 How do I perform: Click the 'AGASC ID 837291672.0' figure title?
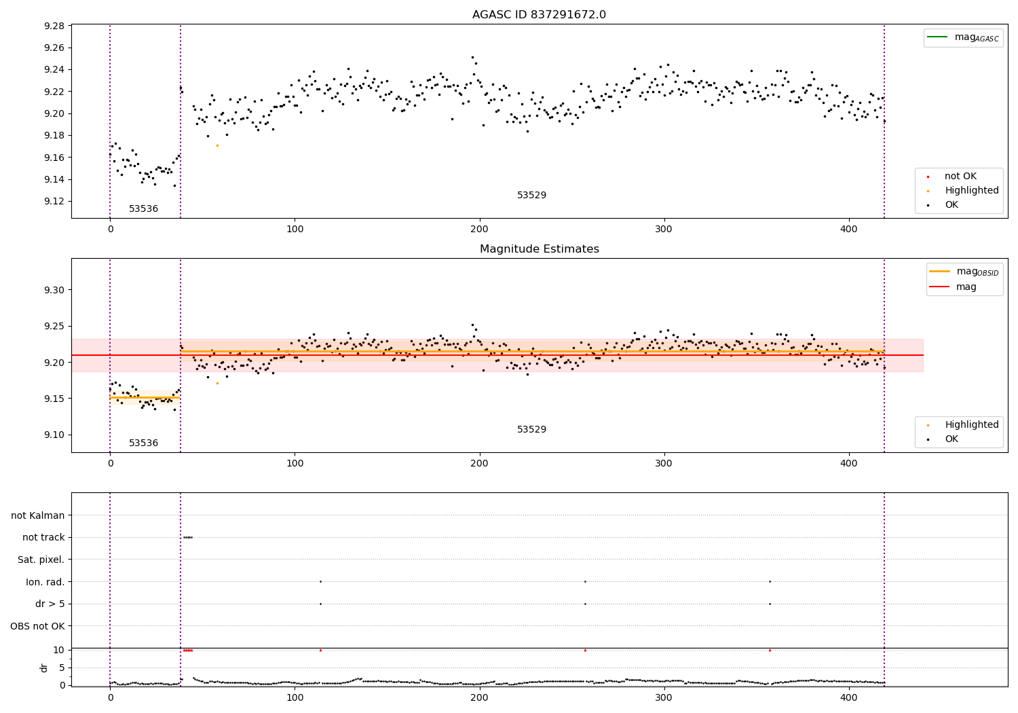point(539,15)
